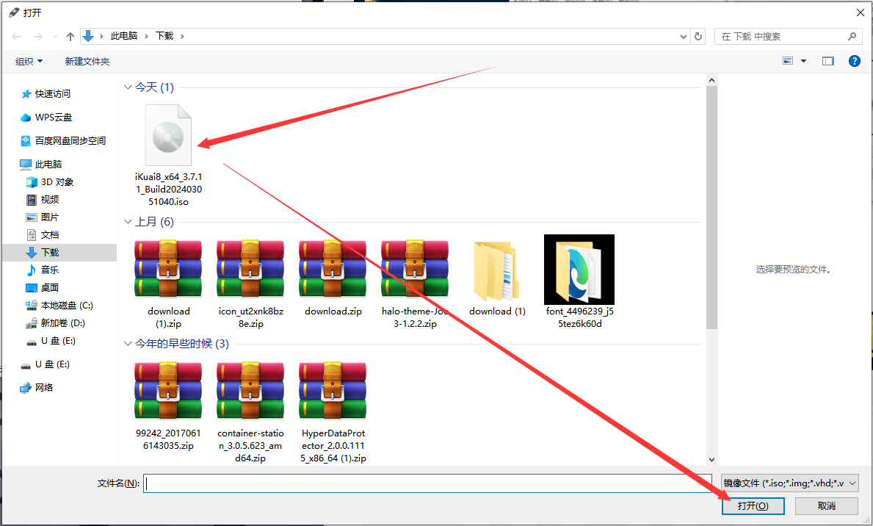This screenshot has width=873, height=526.
Task: Open the view options dropdown arrow
Action: tap(803, 61)
